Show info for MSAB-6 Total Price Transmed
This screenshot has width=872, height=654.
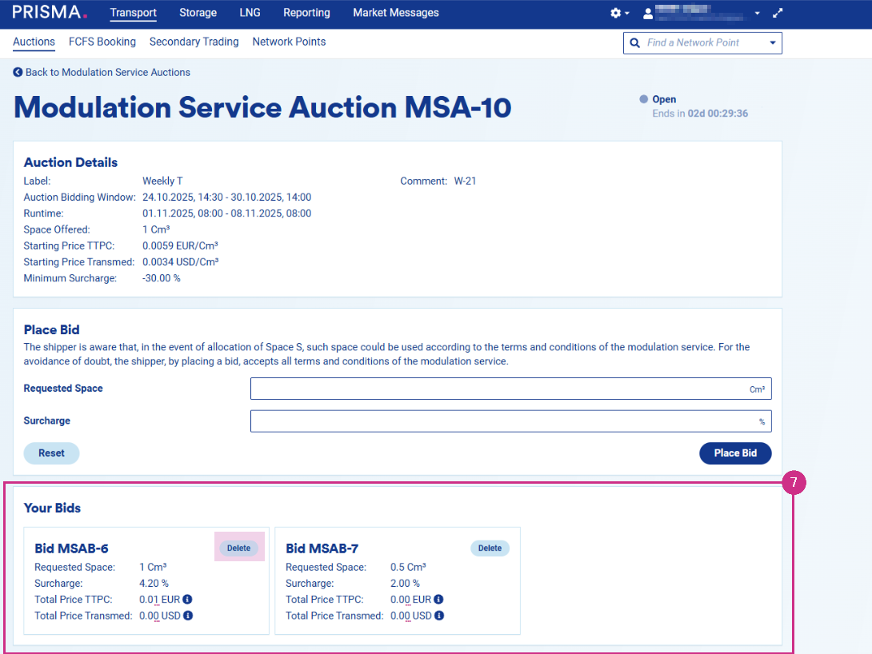click(x=187, y=616)
